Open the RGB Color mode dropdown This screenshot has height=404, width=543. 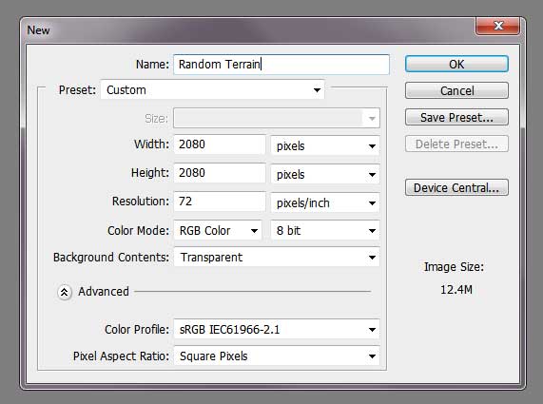tap(218, 231)
